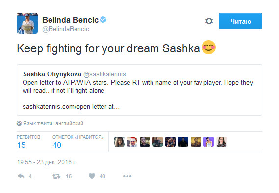Open the Santa hat avatar

pyautogui.click(x=132, y=142)
